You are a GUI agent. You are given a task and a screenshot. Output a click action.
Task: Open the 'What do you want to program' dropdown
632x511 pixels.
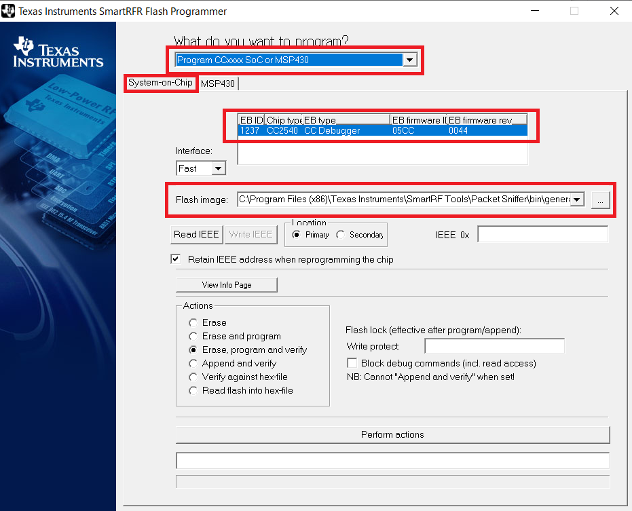click(409, 60)
